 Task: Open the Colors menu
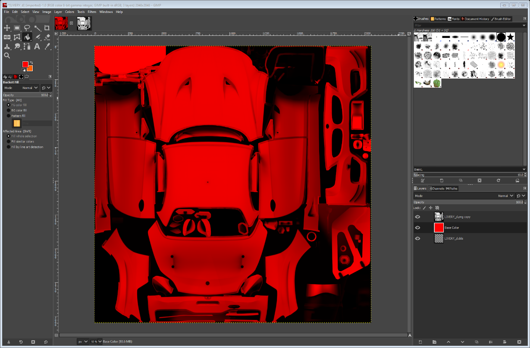[69, 12]
